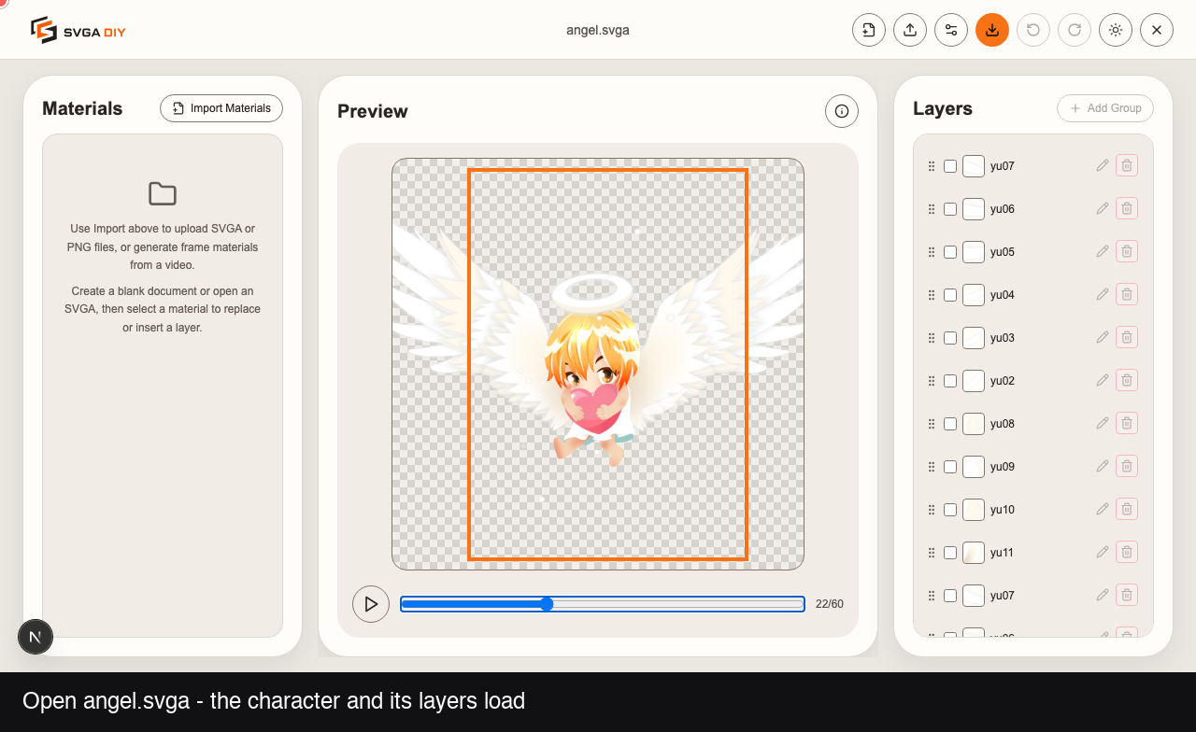Click the yu09 layer name

pos(1002,467)
